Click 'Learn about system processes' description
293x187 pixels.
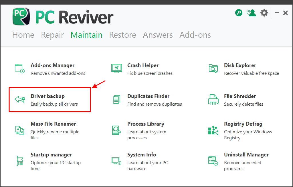[x=147, y=135]
